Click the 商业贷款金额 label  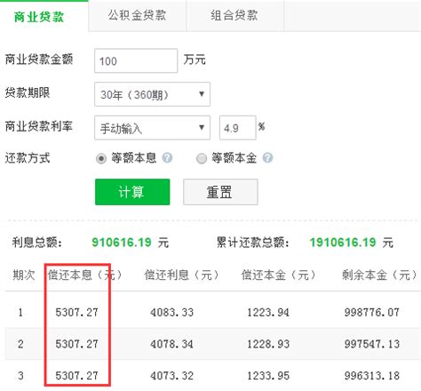[39, 59]
